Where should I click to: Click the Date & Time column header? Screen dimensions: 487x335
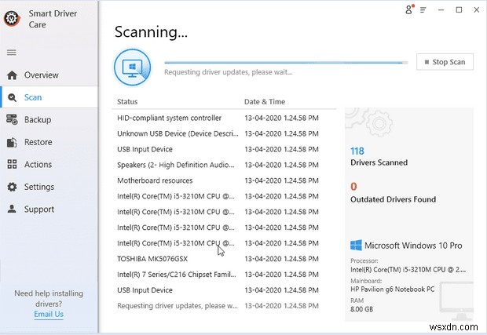coord(265,102)
